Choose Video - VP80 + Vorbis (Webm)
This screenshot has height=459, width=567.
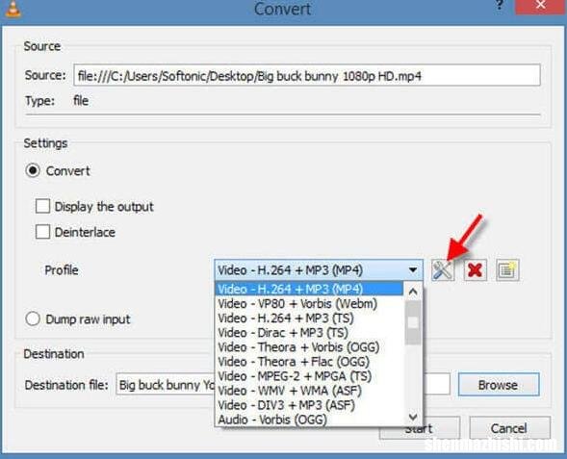(x=297, y=303)
